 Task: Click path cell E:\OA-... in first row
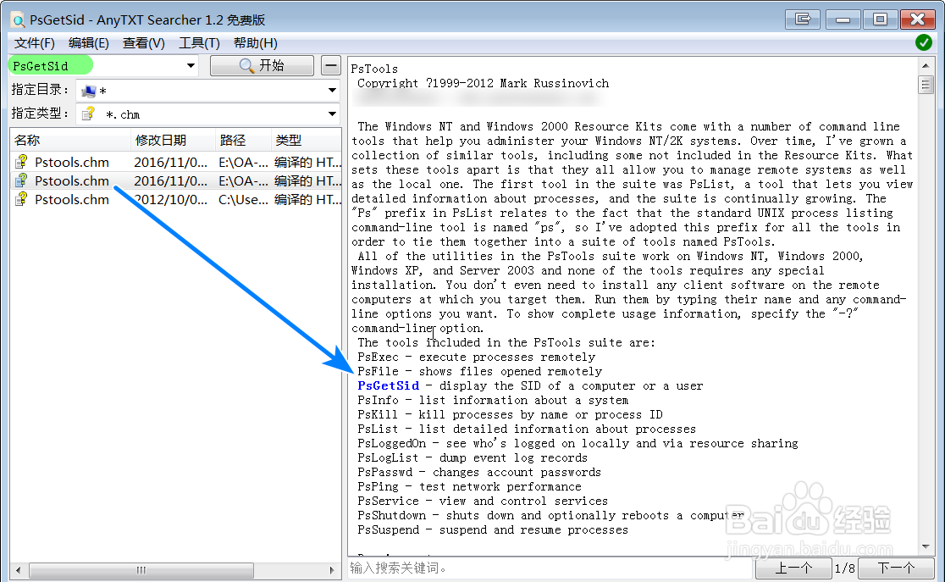point(243,163)
